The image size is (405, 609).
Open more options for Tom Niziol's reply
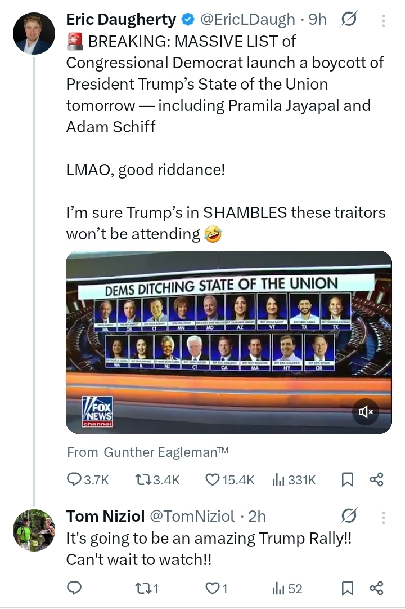point(384,516)
